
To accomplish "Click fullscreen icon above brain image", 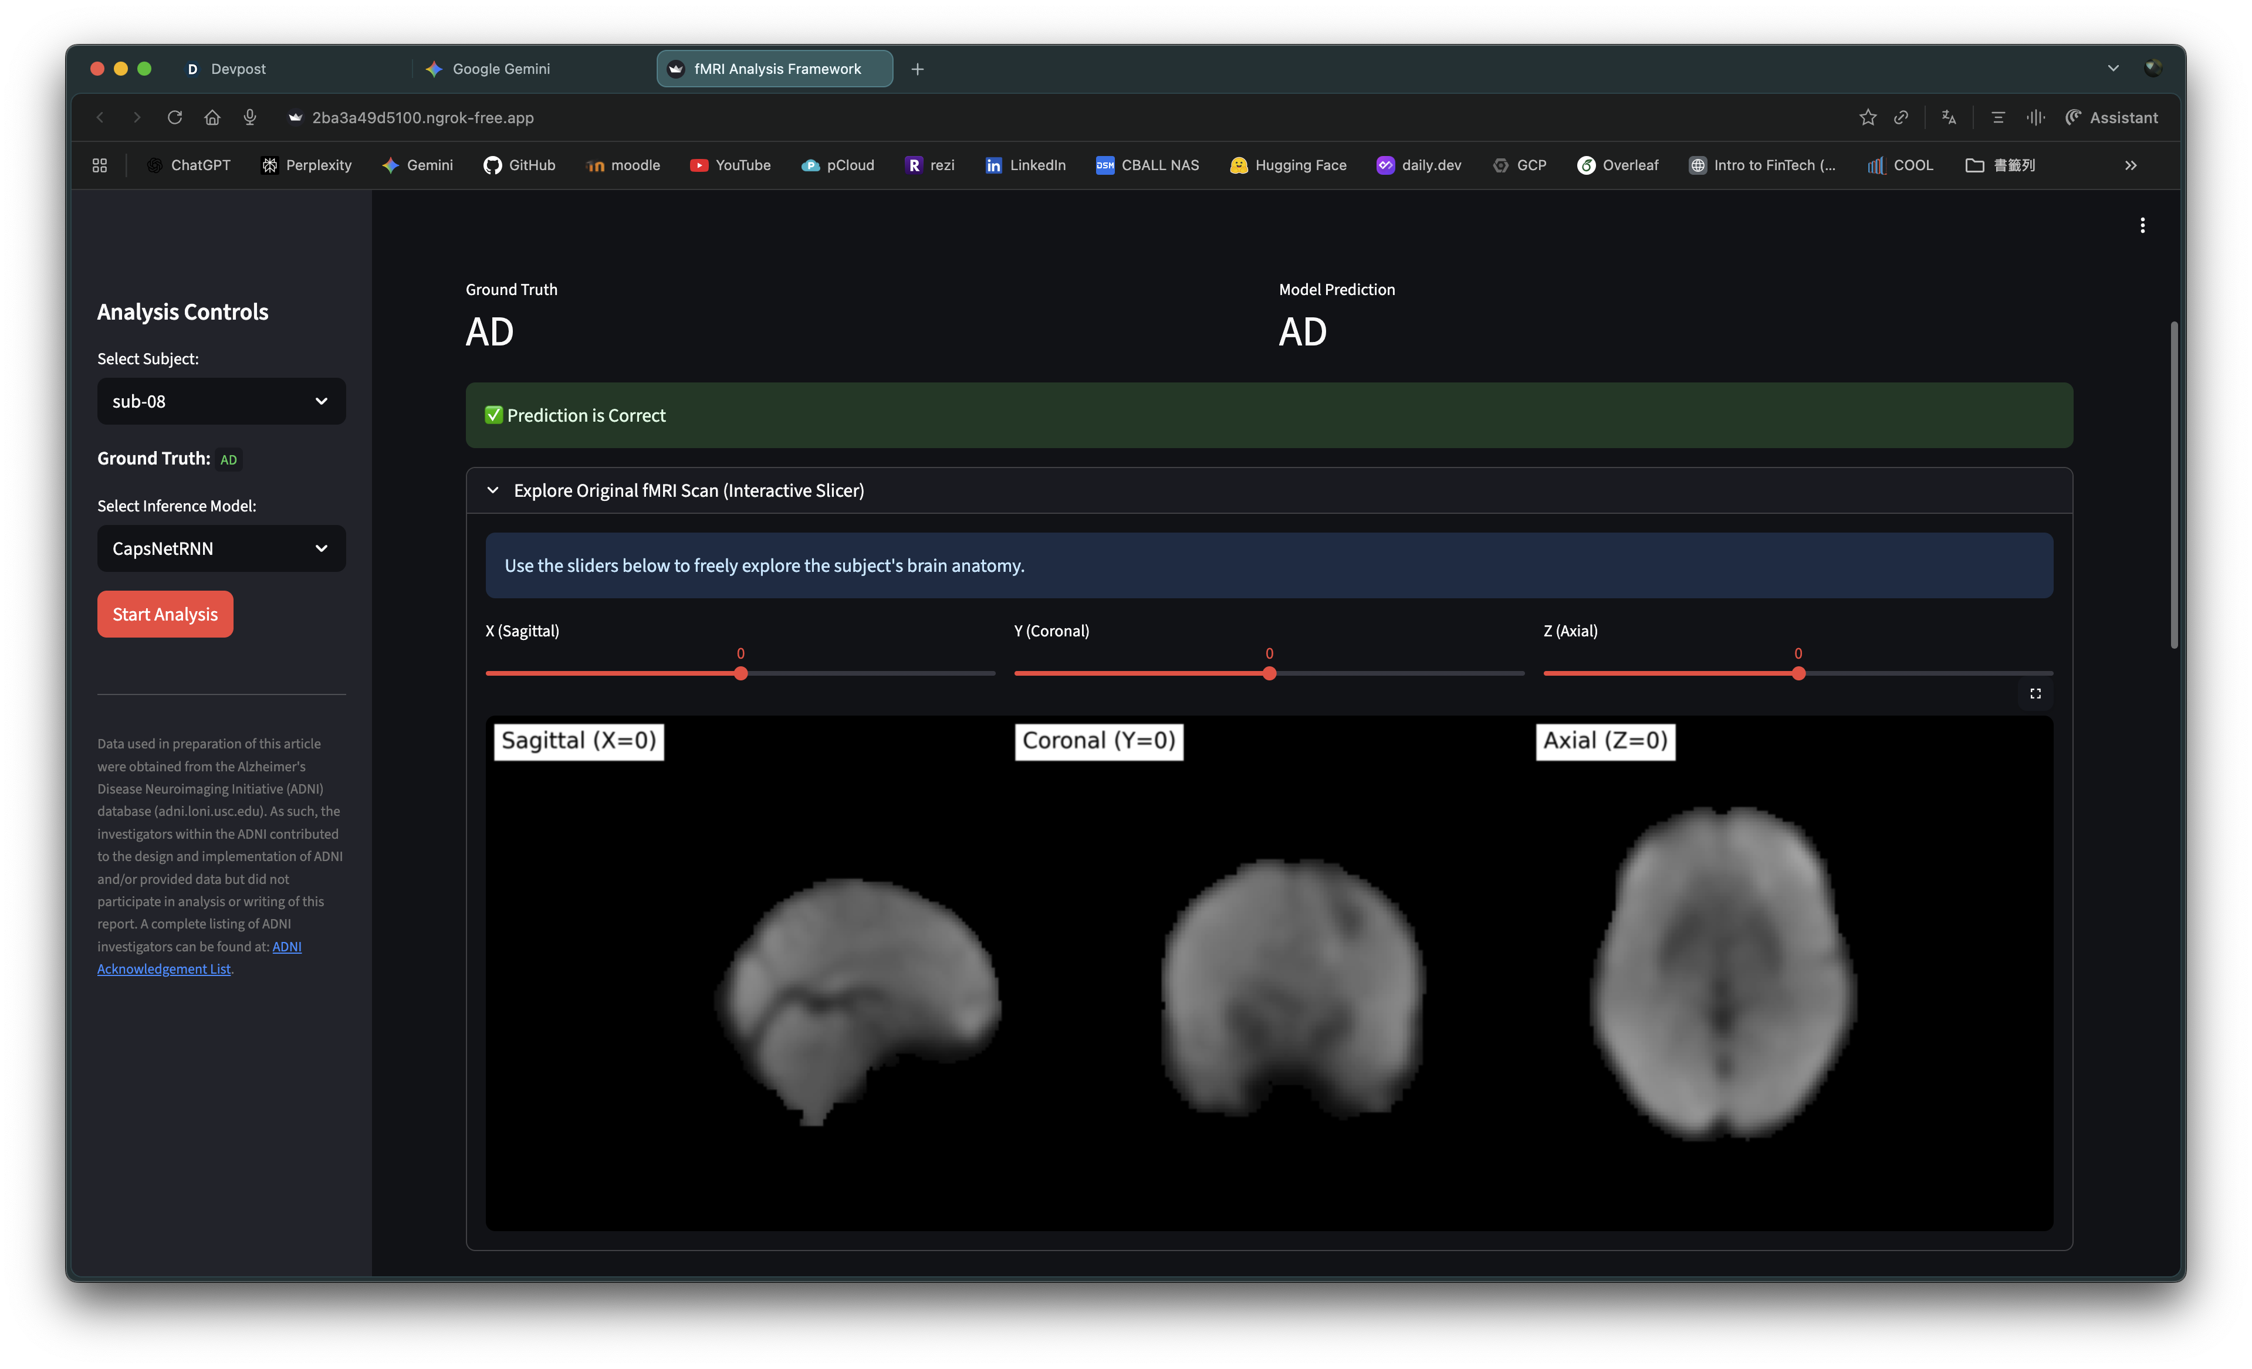I will (2035, 694).
